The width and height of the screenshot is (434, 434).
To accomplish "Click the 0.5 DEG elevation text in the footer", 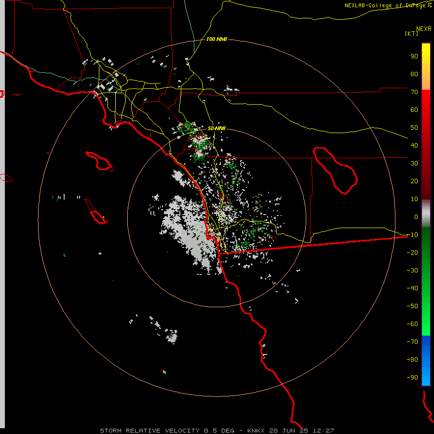I will tap(219, 431).
